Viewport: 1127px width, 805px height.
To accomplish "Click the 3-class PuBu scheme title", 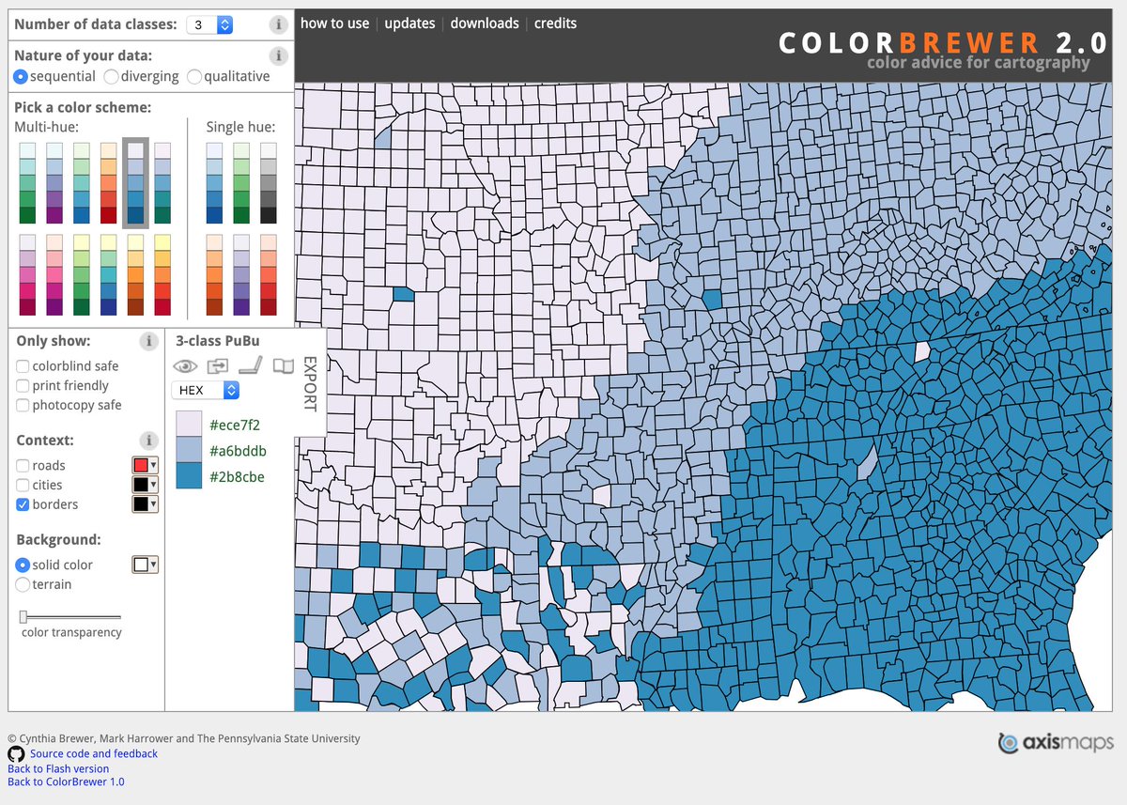I will click(218, 341).
